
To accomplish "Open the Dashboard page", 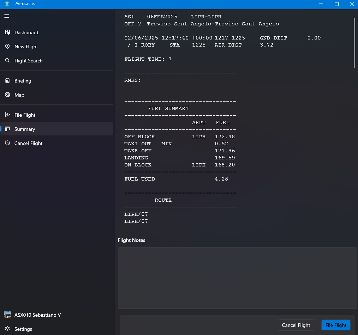I will click(x=26, y=32).
